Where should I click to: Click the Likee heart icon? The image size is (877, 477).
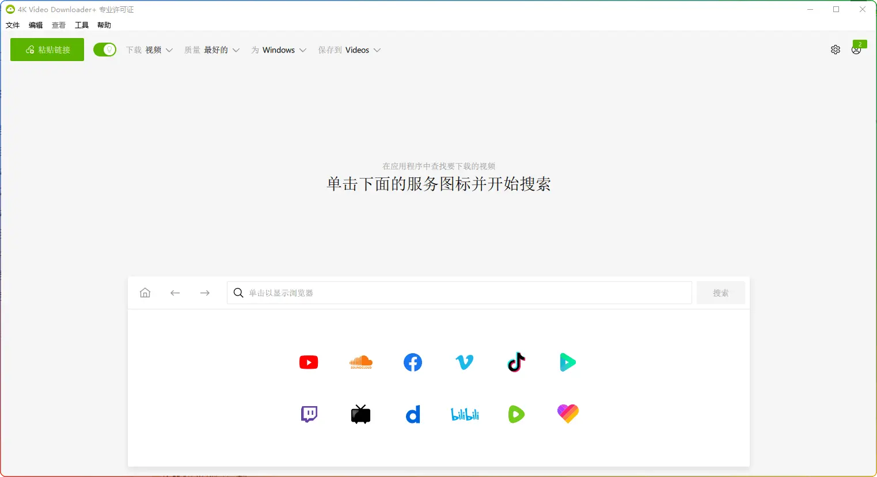(x=568, y=414)
